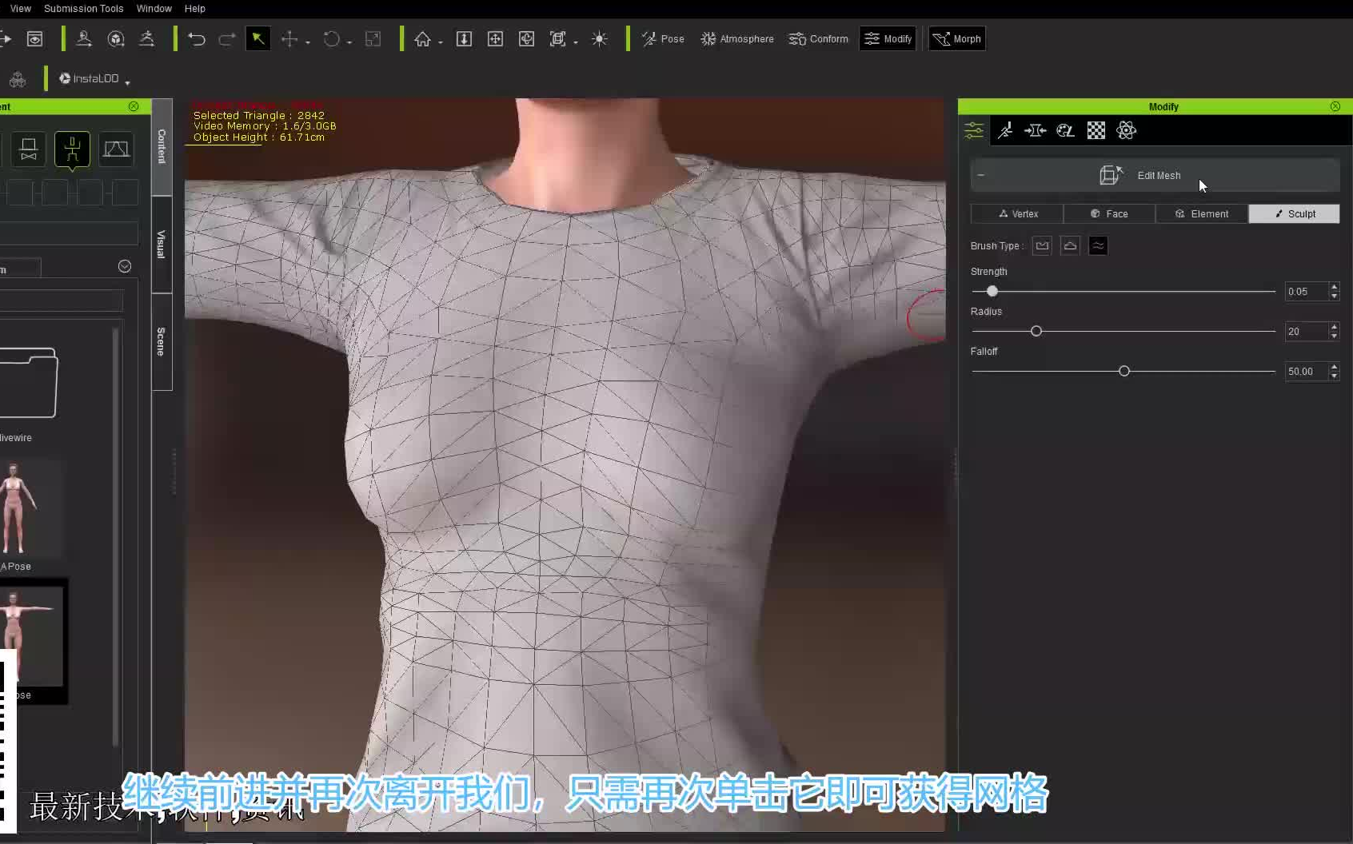Switch to Face selection mode
Viewport: 1353px width, 844px height.
(x=1109, y=213)
